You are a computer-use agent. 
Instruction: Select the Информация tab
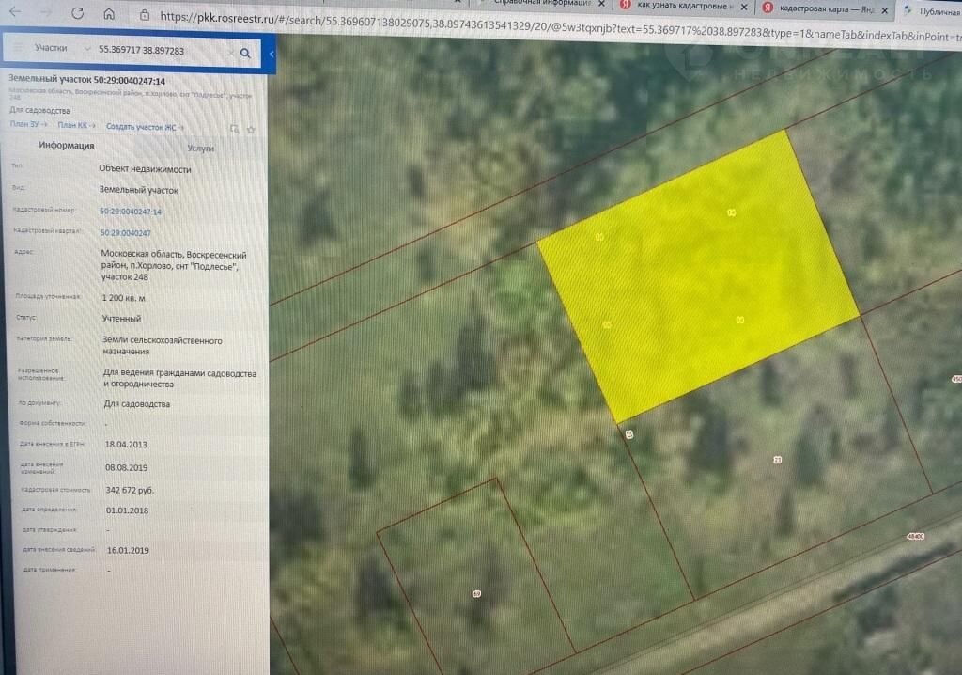click(x=66, y=146)
